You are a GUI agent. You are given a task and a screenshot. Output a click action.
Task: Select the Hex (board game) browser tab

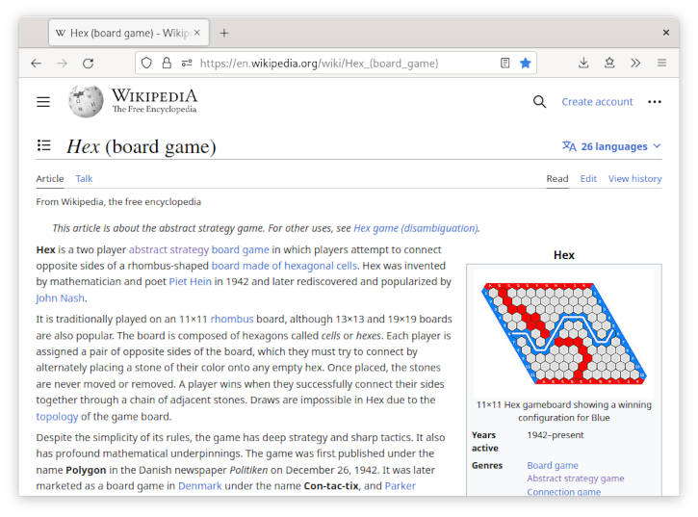coord(129,33)
